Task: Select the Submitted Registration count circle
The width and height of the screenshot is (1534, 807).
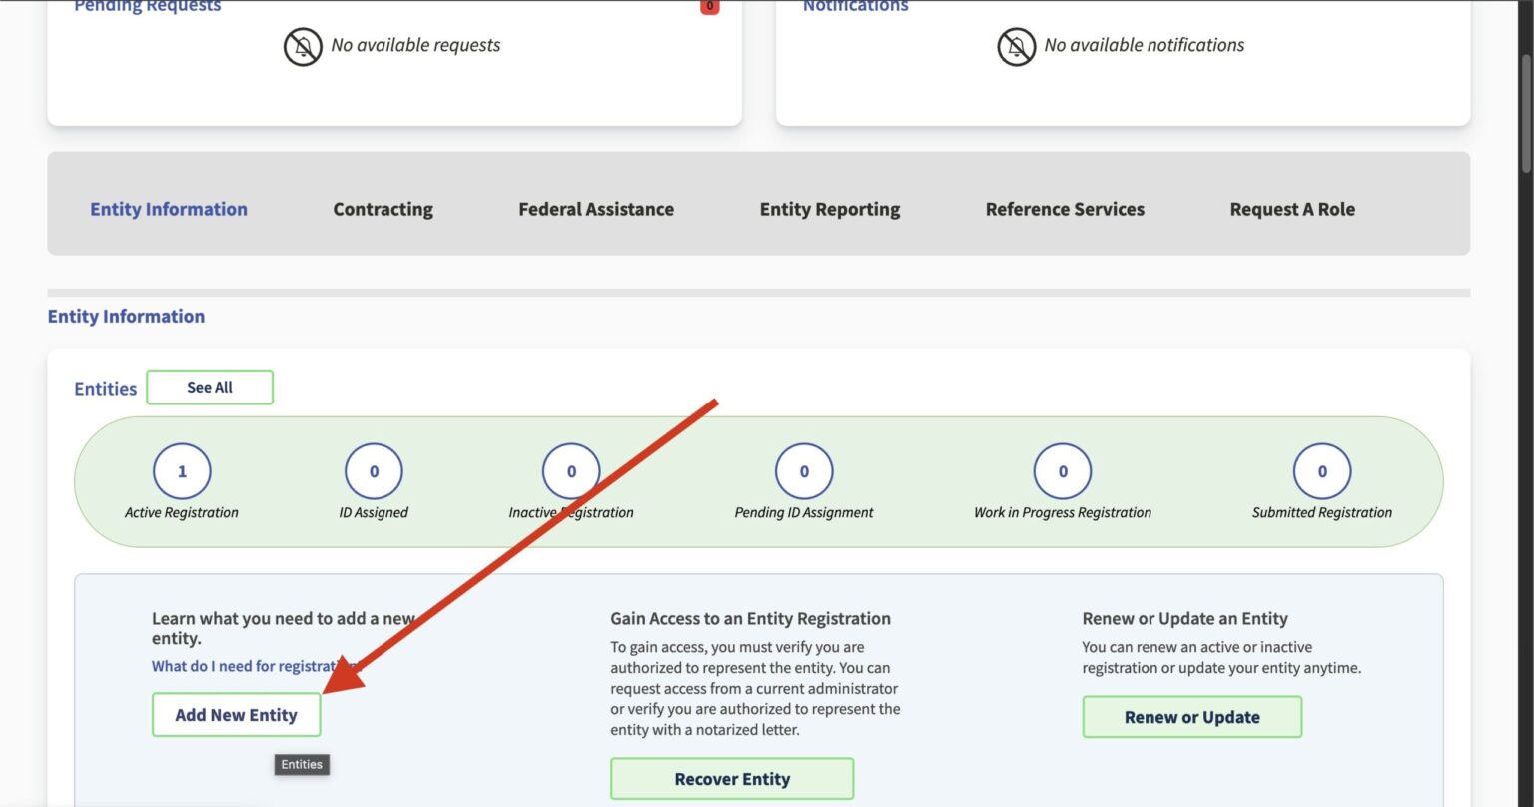Action: pyautogui.click(x=1322, y=471)
